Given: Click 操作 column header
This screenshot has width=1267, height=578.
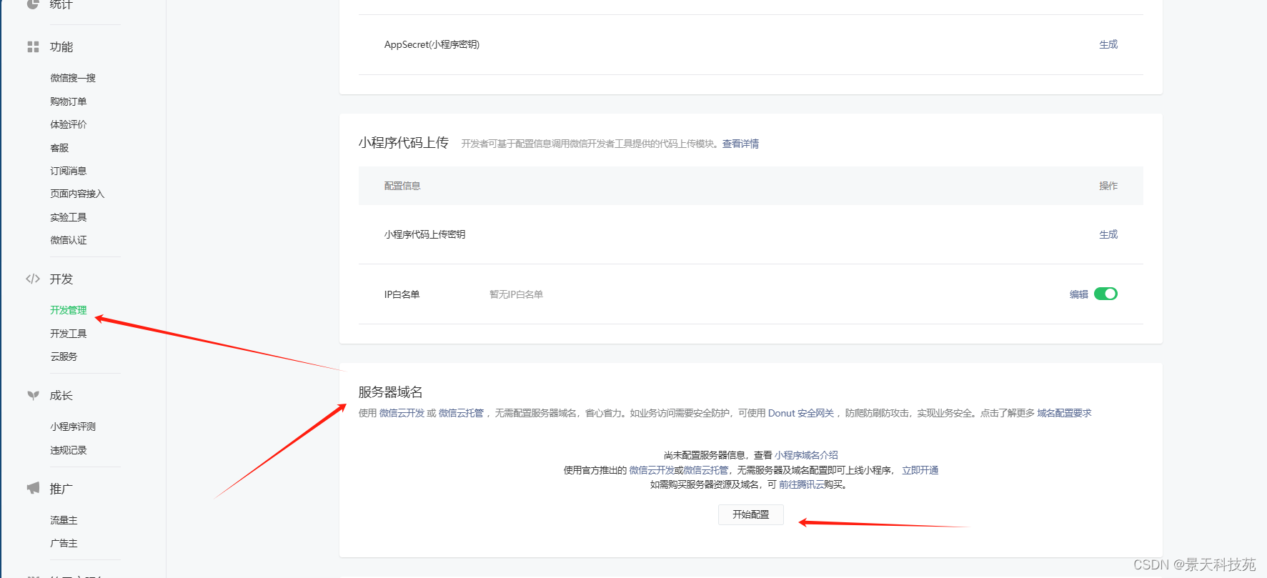Looking at the screenshot, I should click(x=1108, y=186).
